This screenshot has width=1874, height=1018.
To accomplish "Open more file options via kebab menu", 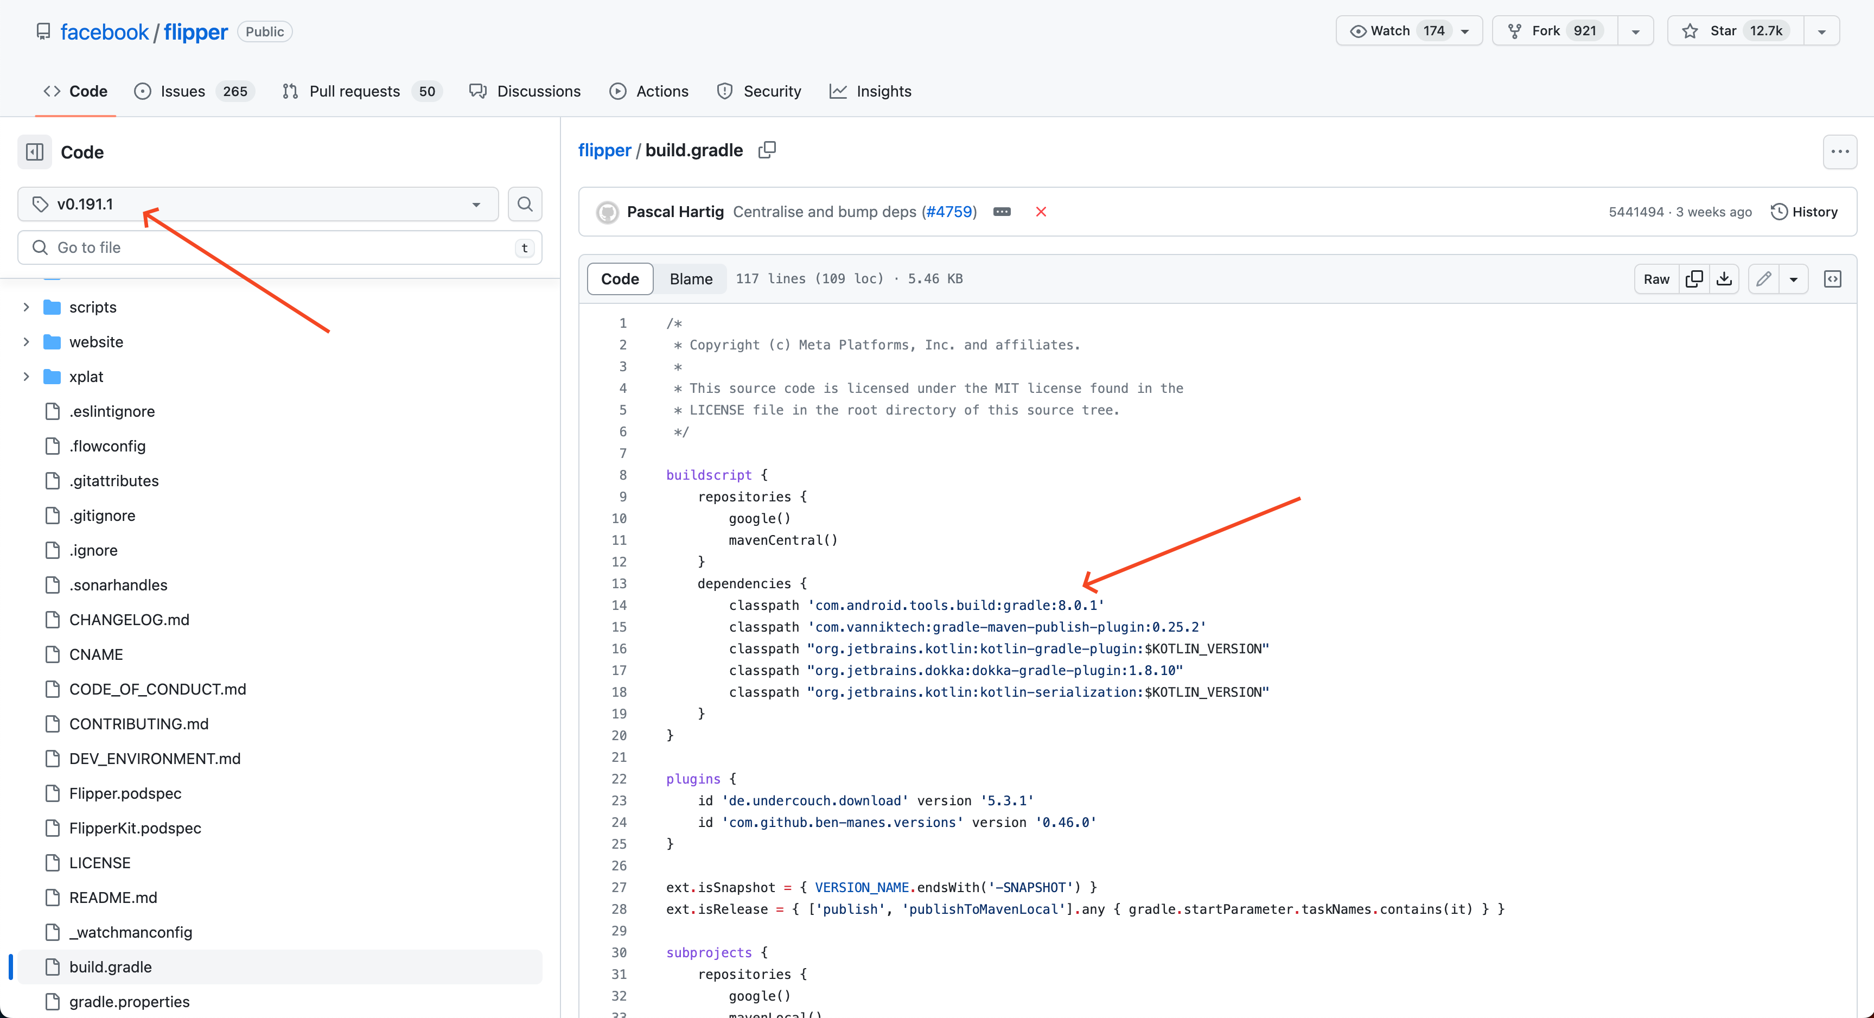I will (1840, 151).
